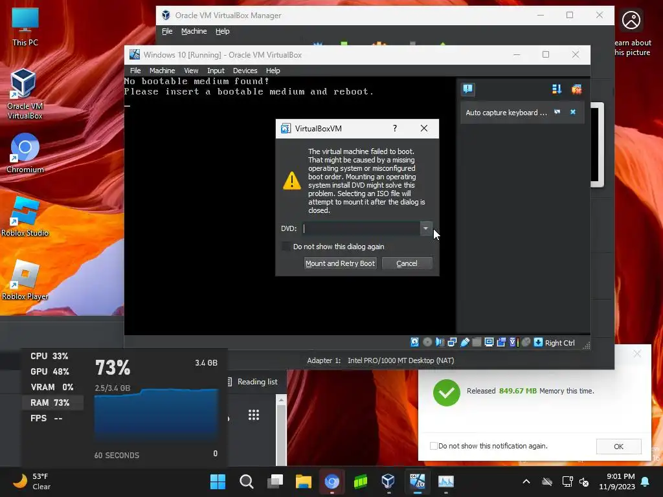Image resolution: width=663 pixels, height=497 pixels.
Task: Check Do not show this notification again
Action: [x=433, y=446]
